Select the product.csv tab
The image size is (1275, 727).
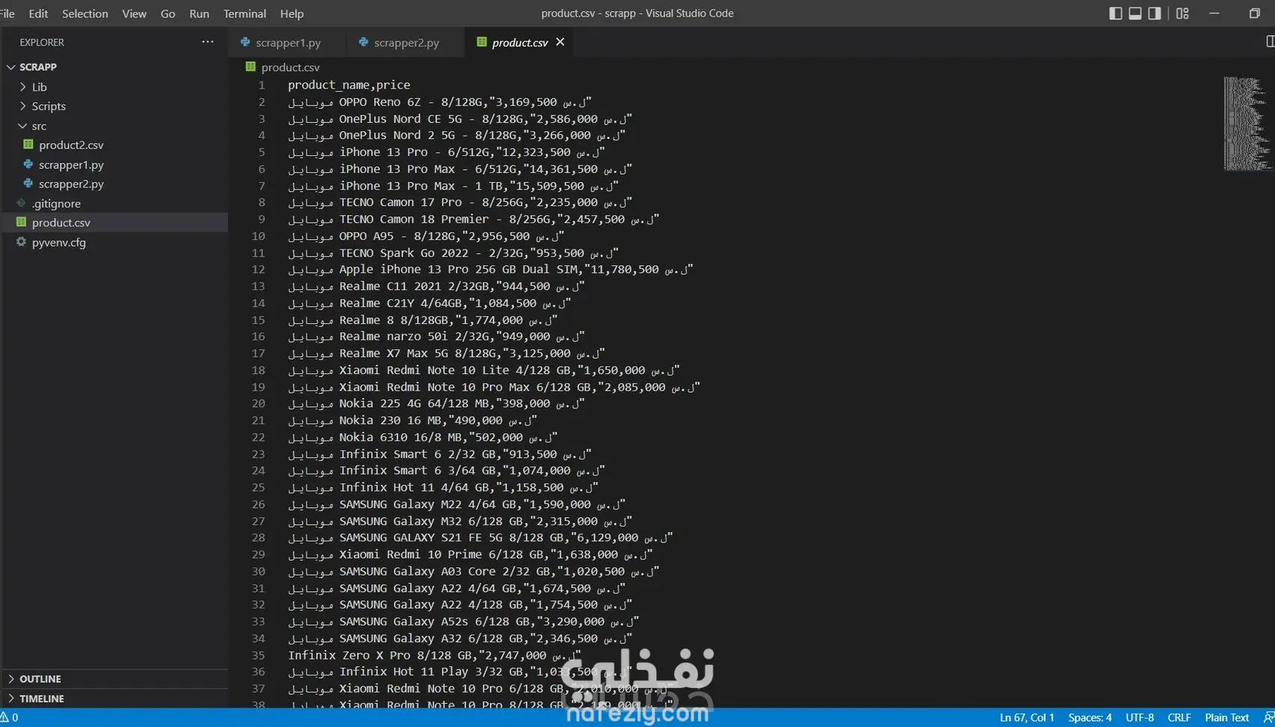(520, 43)
